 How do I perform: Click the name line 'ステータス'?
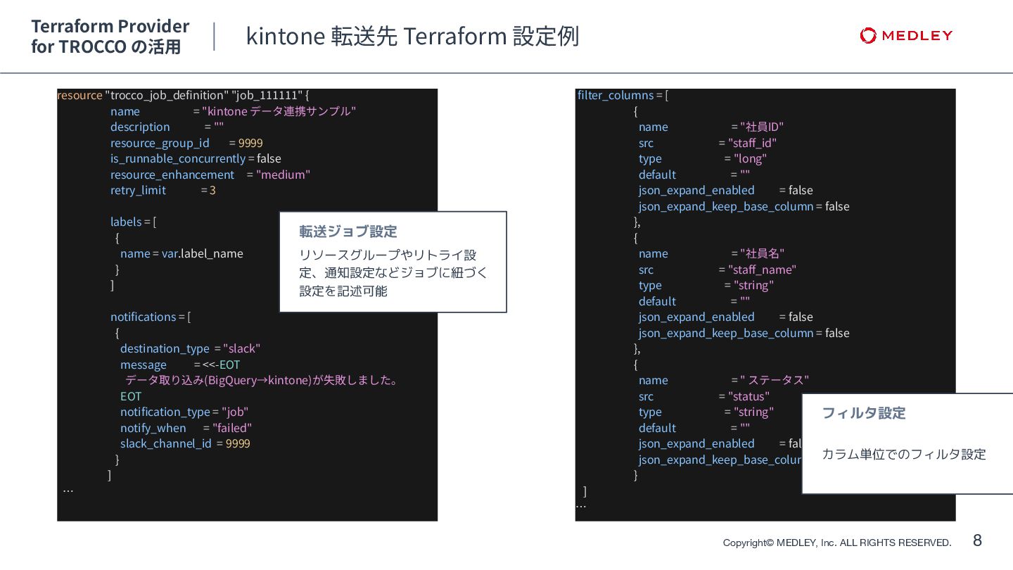(x=724, y=380)
